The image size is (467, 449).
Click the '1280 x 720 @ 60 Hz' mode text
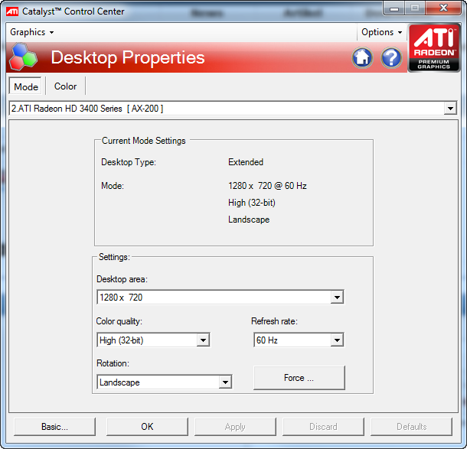[267, 186]
